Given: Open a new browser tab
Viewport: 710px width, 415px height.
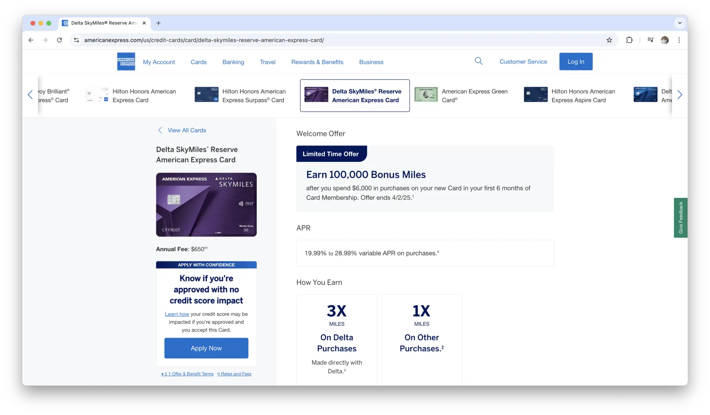Looking at the screenshot, I should click(x=159, y=23).
